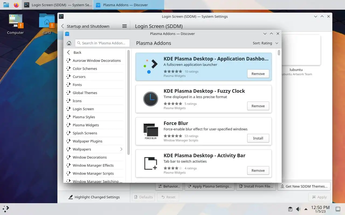Toggle Highlight Changed Settings
Image resolution: width=345 pixels, height=215 pixels.
(94, 197)
